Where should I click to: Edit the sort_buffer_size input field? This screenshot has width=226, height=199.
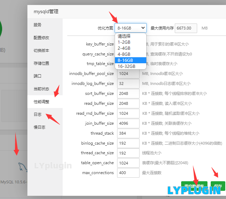(x=128, y=93)
